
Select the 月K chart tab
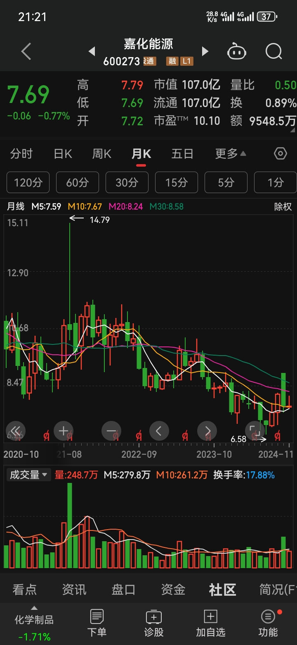(141, 154)
